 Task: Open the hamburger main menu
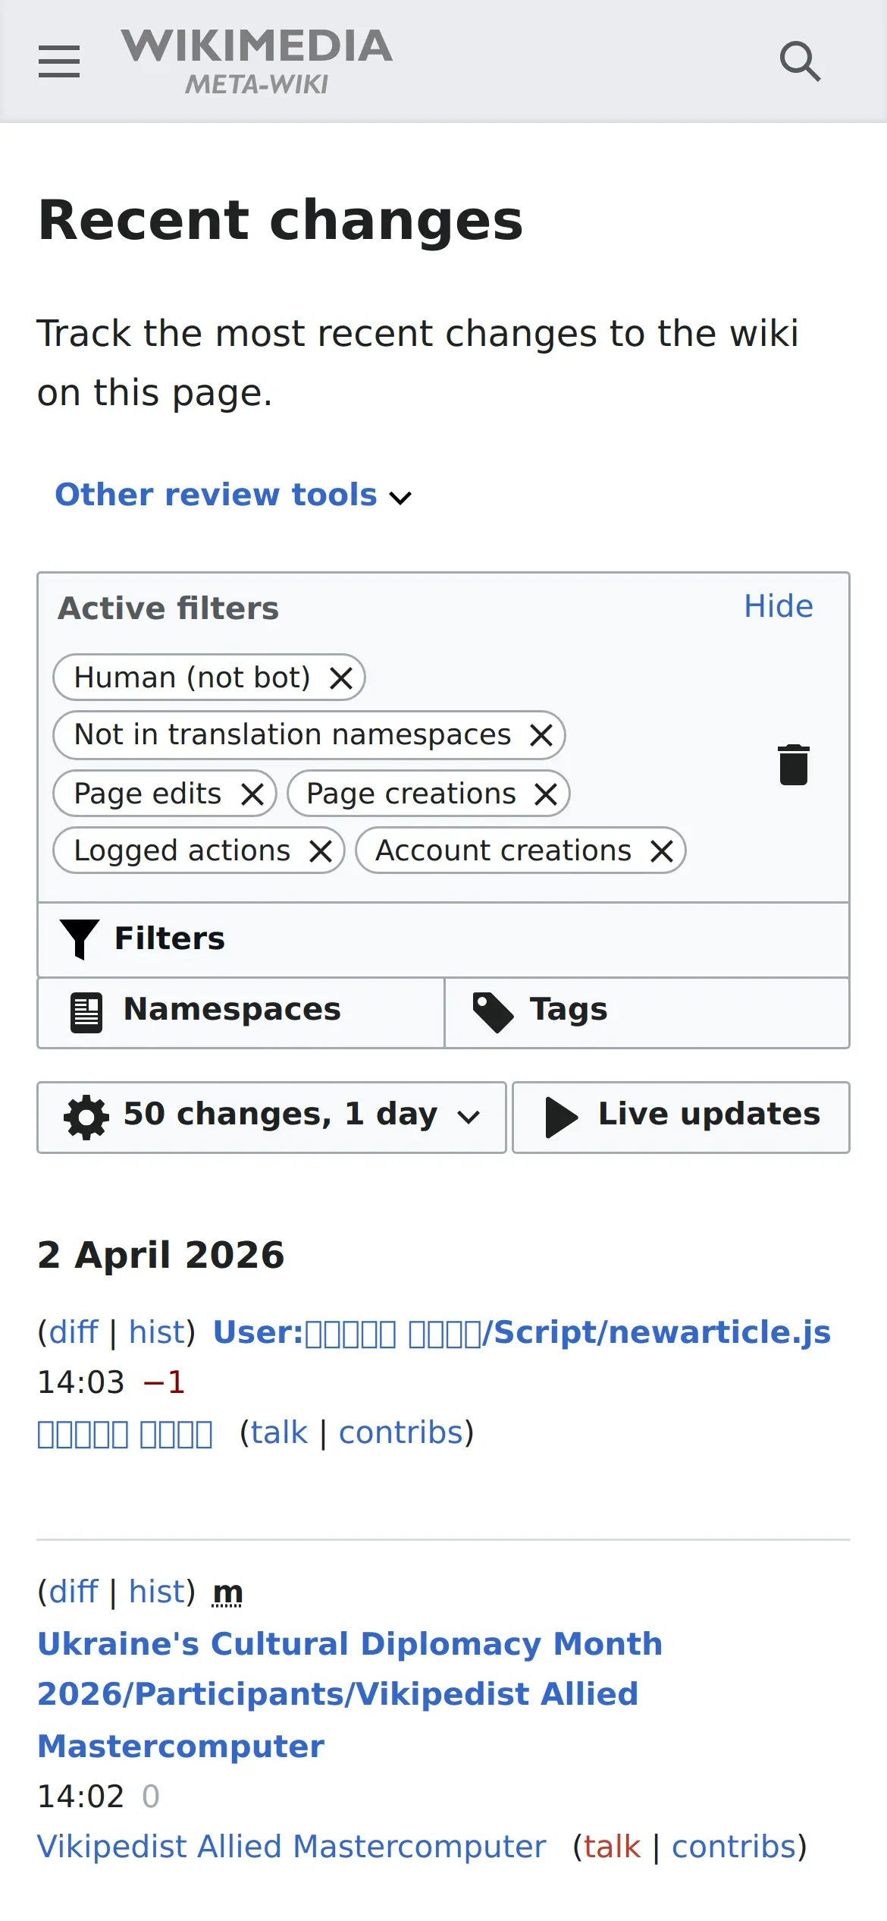[59, 61]
